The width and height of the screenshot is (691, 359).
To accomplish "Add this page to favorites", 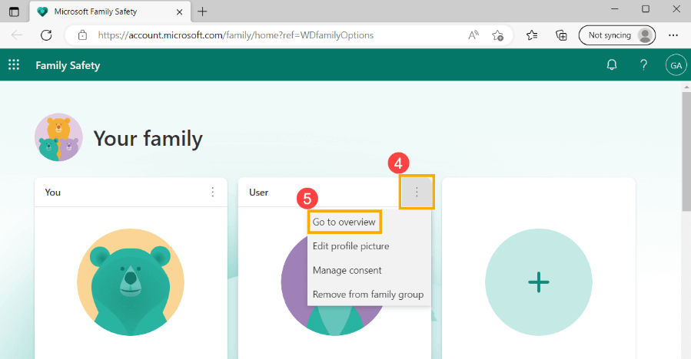I will (497, 35).
